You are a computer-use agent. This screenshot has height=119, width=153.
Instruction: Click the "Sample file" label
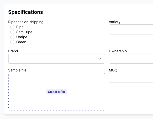point(17,70)
